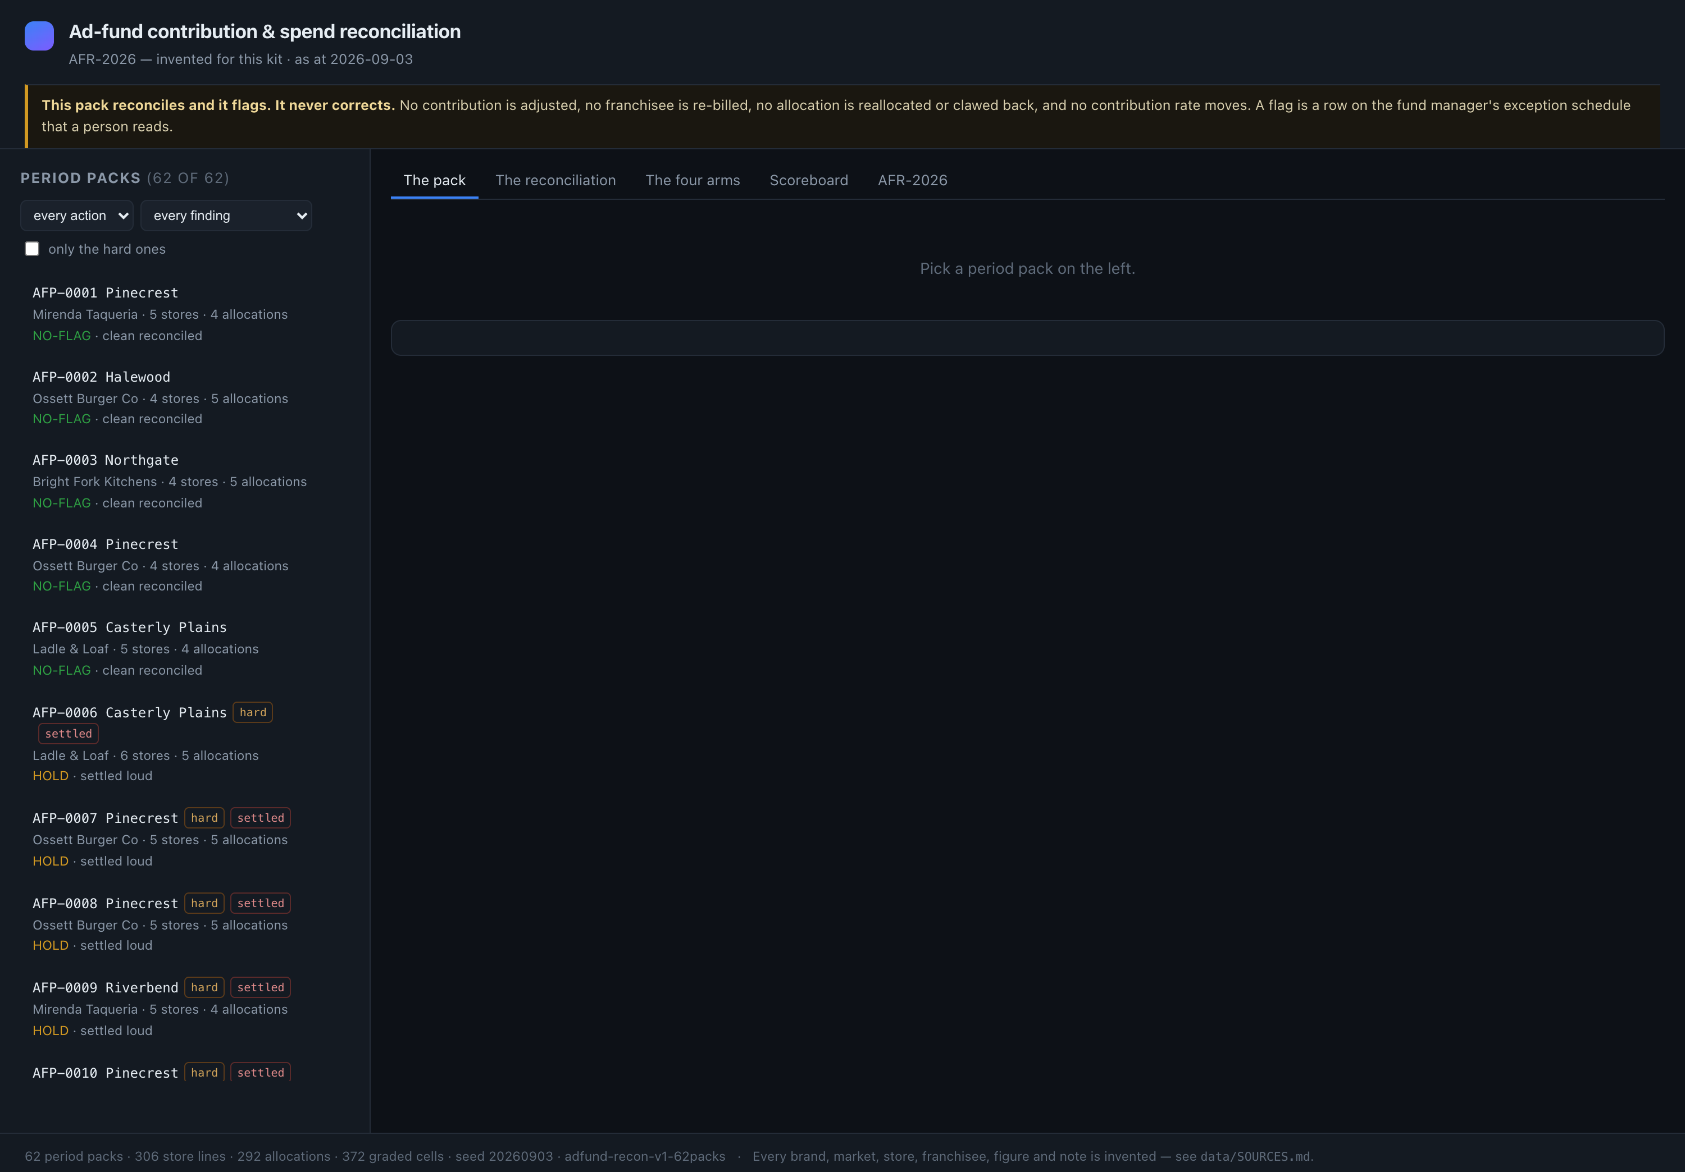Click the purple app logo icon
The image size is (1685, 1172).
[39, 36]
